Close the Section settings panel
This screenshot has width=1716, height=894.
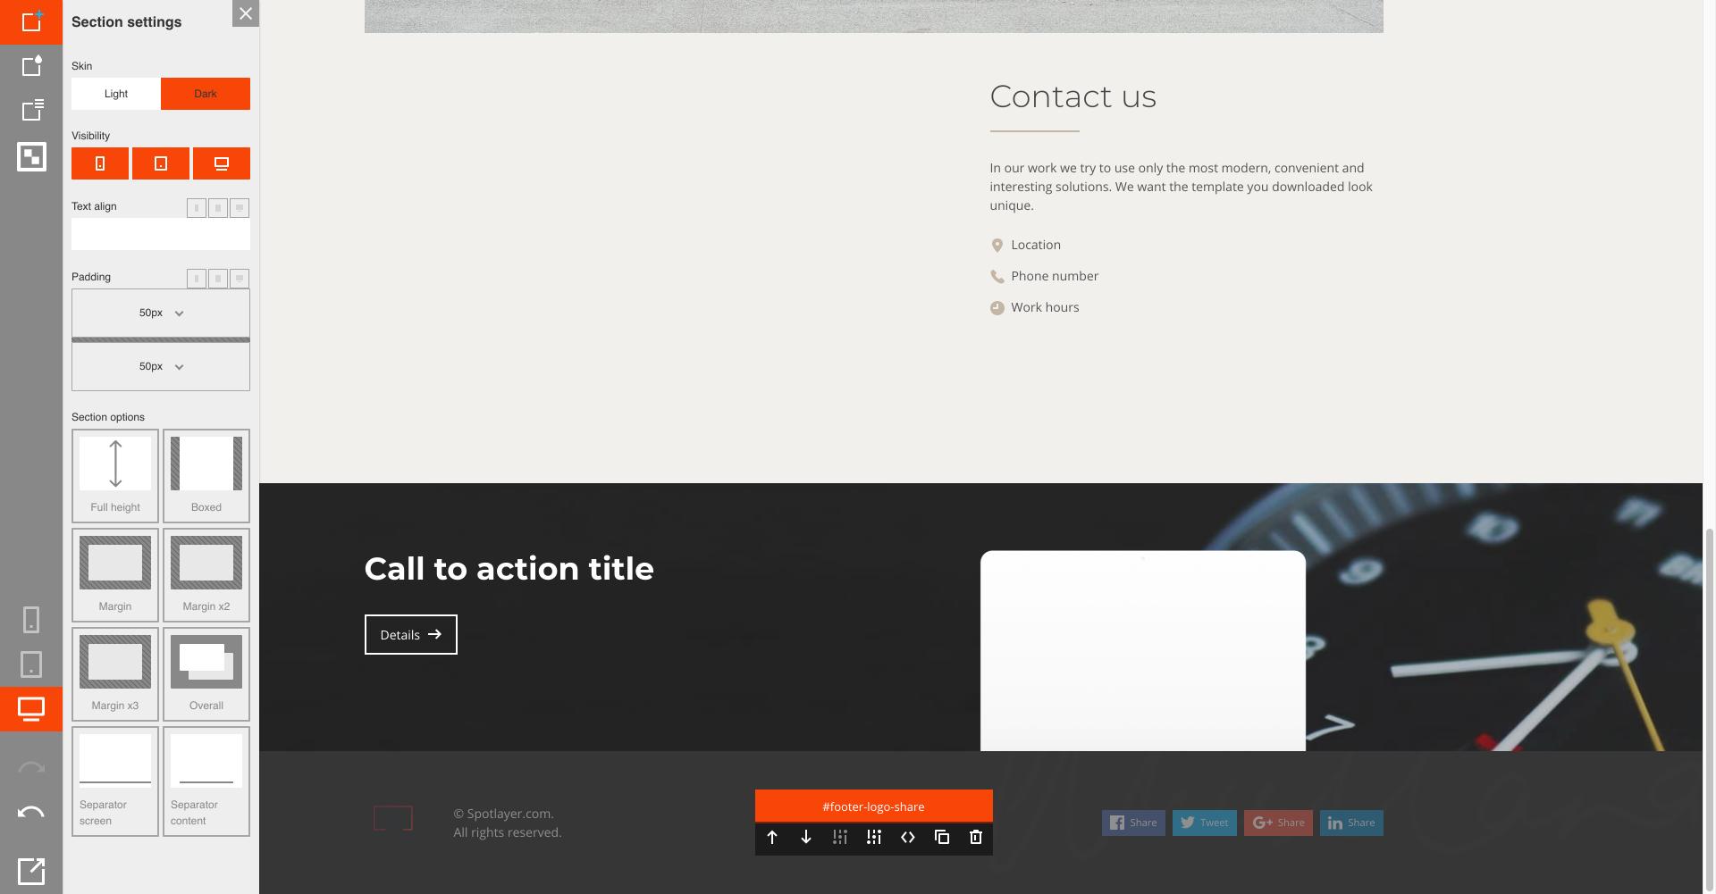click(246, 13)
